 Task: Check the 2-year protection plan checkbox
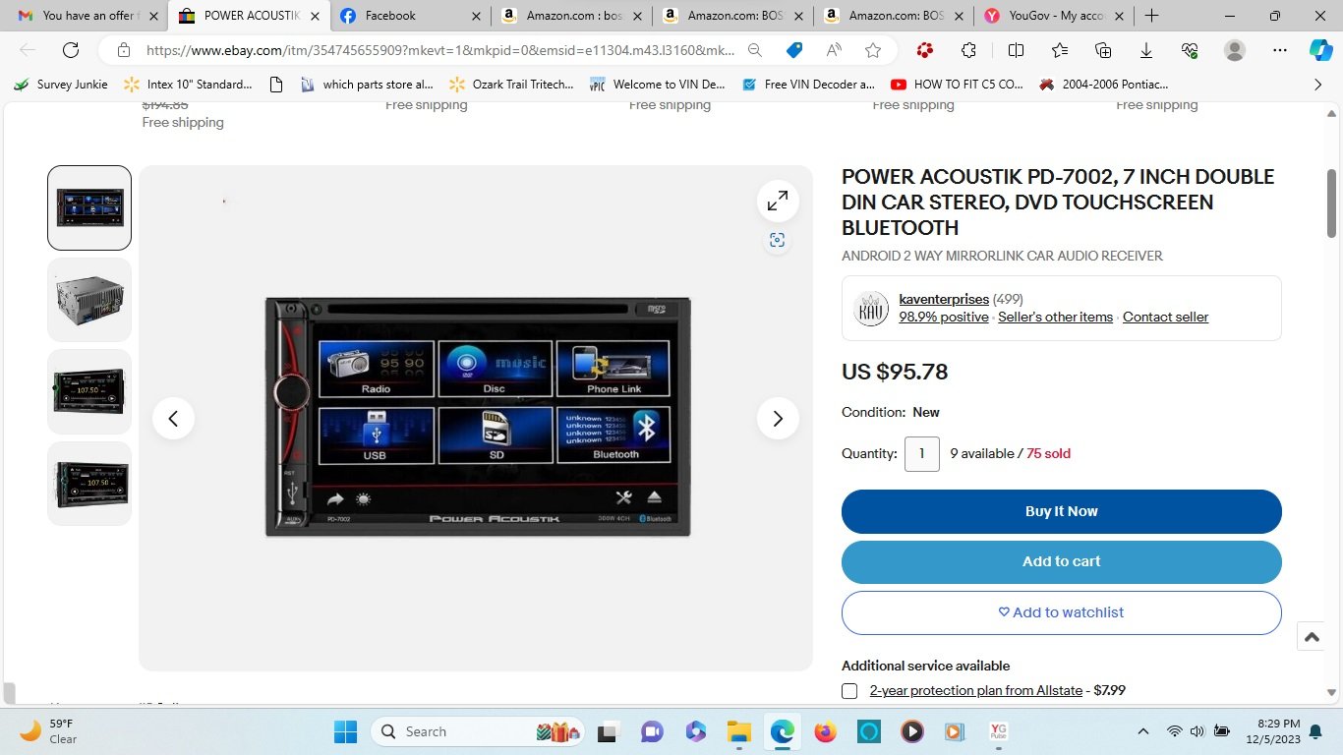pos(849,691)
